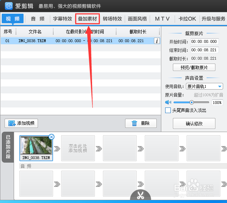
Task: Click the 序号 column header
Action: click(8, 32)
